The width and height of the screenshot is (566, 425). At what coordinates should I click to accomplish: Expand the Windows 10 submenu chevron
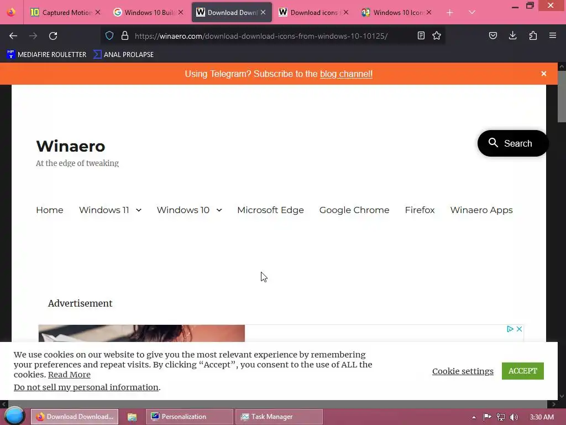(219, 210)
